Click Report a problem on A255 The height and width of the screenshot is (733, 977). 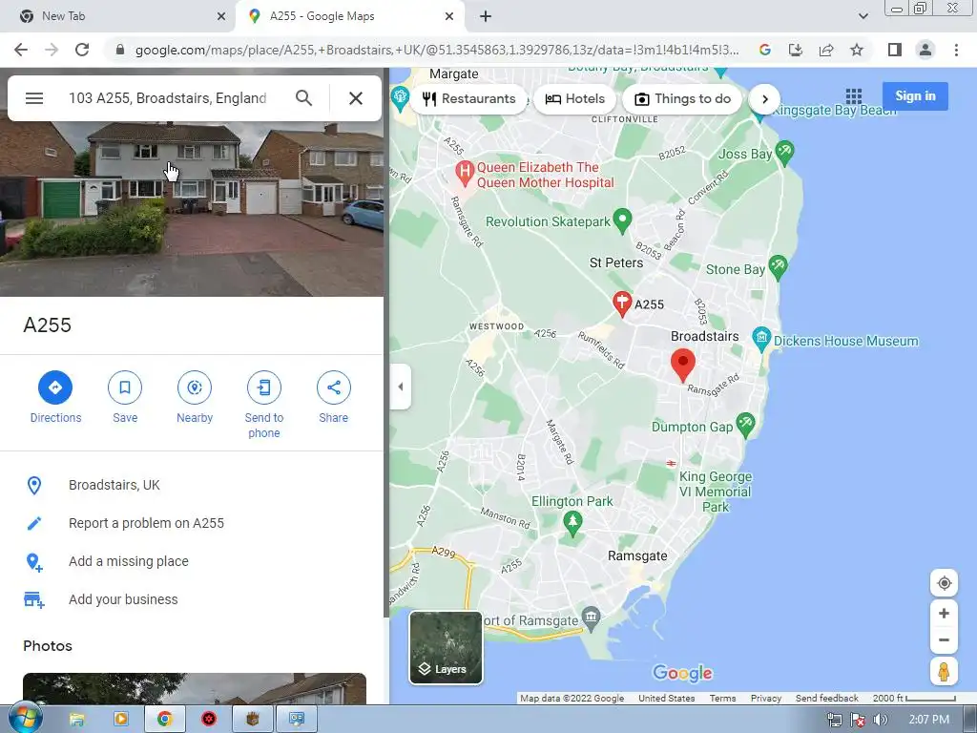(146, 523)
